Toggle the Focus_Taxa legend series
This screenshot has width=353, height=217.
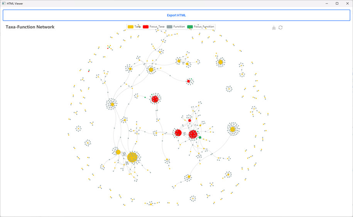pyautogui.click(x=154, y=27)
